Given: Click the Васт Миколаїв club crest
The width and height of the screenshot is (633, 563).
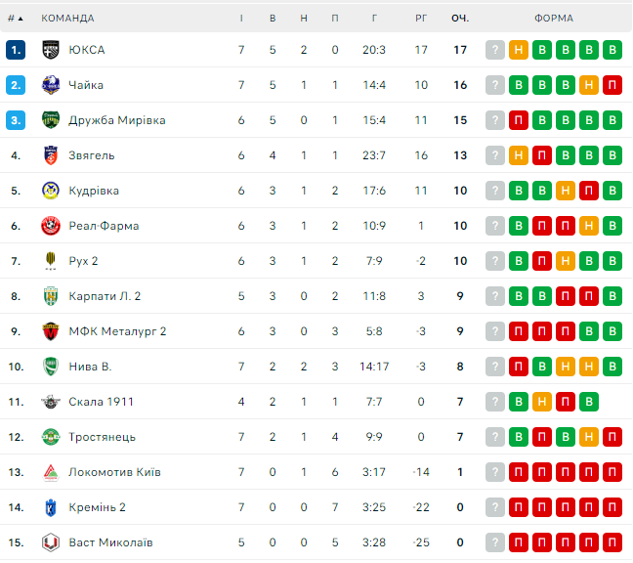Looking at the screenshot, I should (52, 542).
